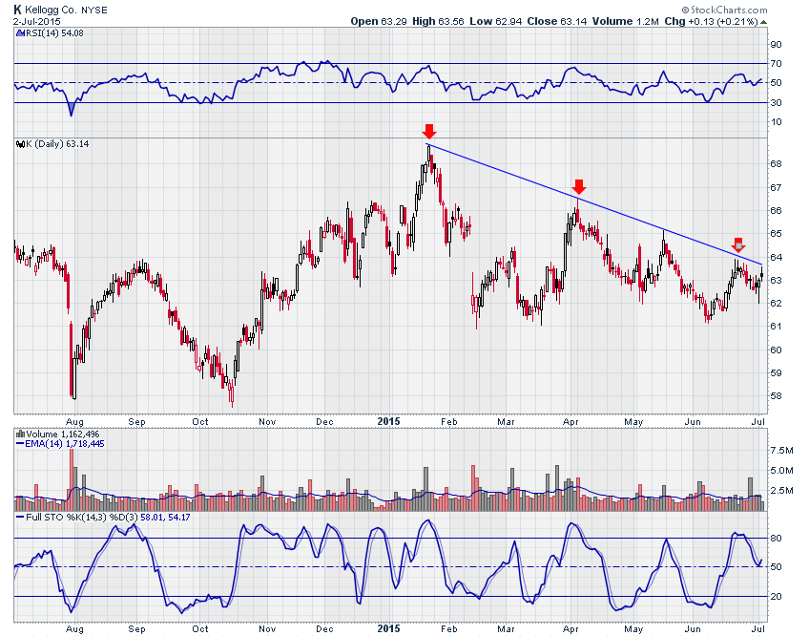The height and width of the screenshot is (636, 809).
Task: Select the Close 63.14 value
Action: point(557,22)
